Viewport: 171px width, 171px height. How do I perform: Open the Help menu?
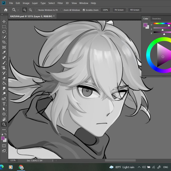point(93,3)
